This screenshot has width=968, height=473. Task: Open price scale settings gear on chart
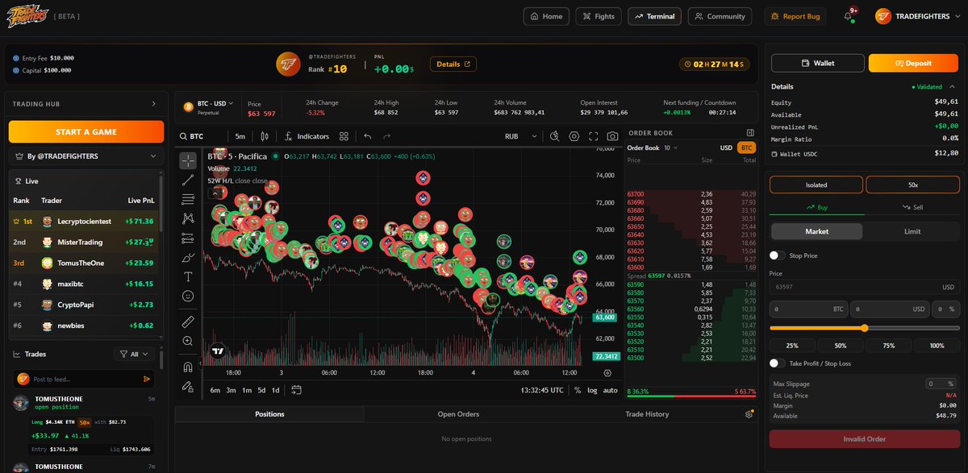[607, 372]
